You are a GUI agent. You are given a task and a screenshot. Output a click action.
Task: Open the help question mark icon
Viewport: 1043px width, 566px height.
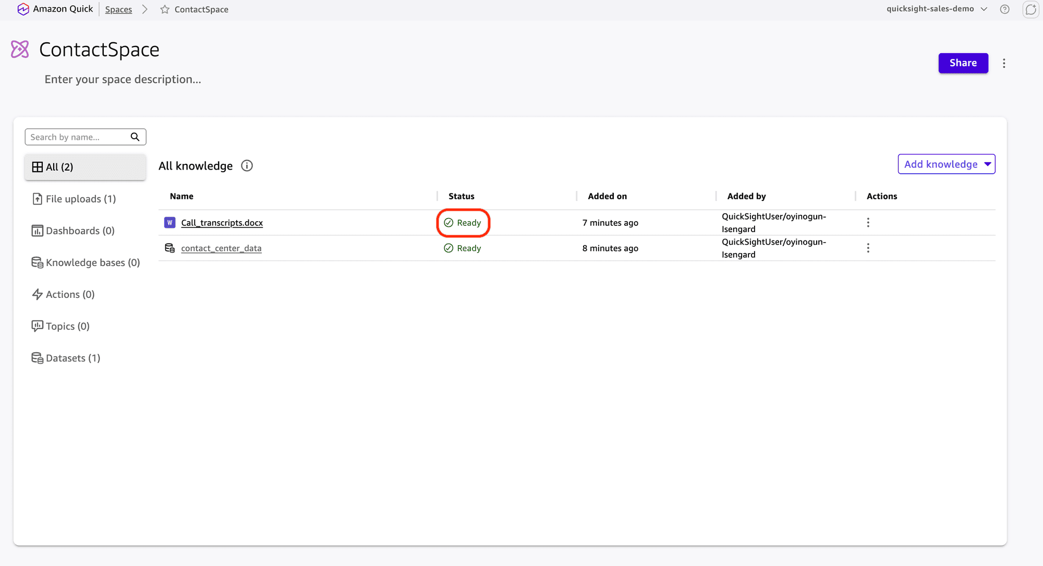(x=1005, y=9)
